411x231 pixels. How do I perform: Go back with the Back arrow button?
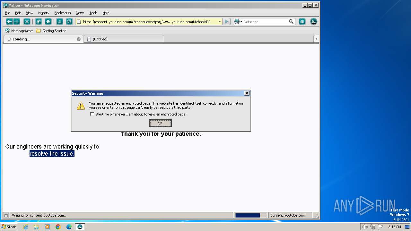click(9, 21)
